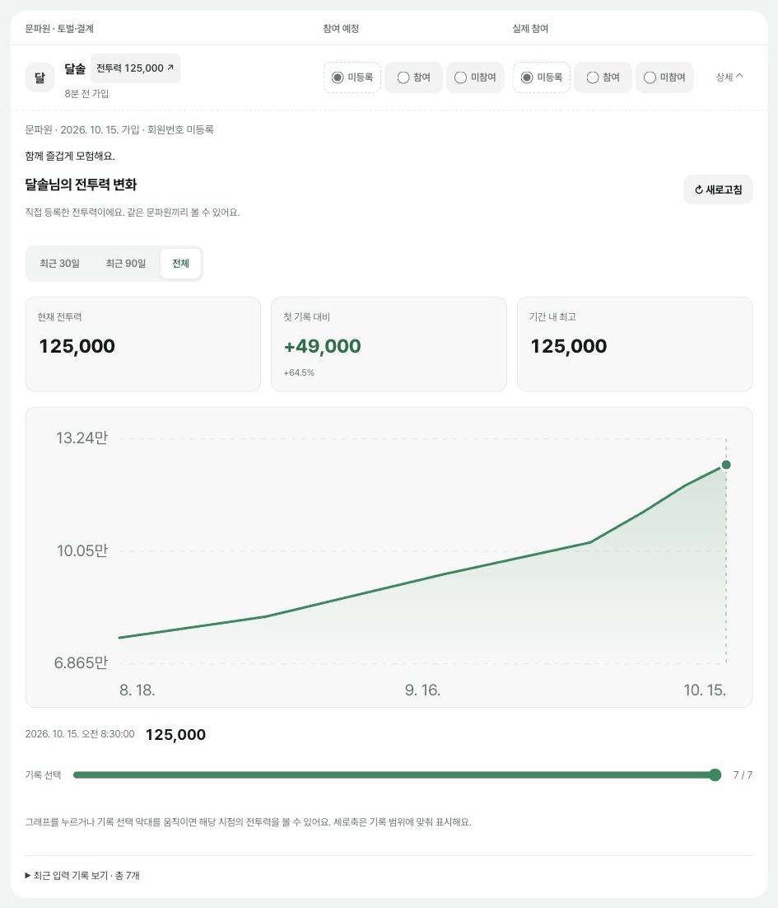This screenshot has width=778, height=908.
Task: Click the 8분 전 가입 text
Action: pyautogui.click(x=86, y=94)
